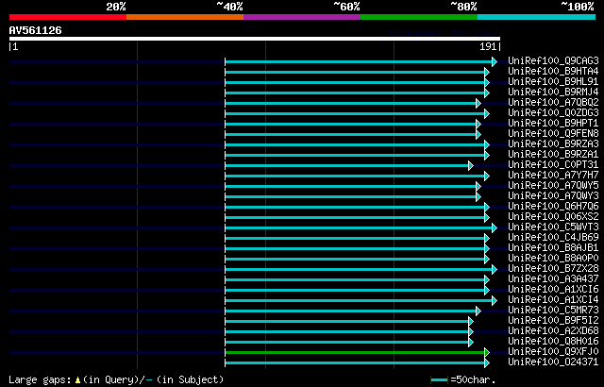Click the UniRef100_B9HTA4 hit label
The width and height of the screenshot is (604, 387).
(553, 71)
